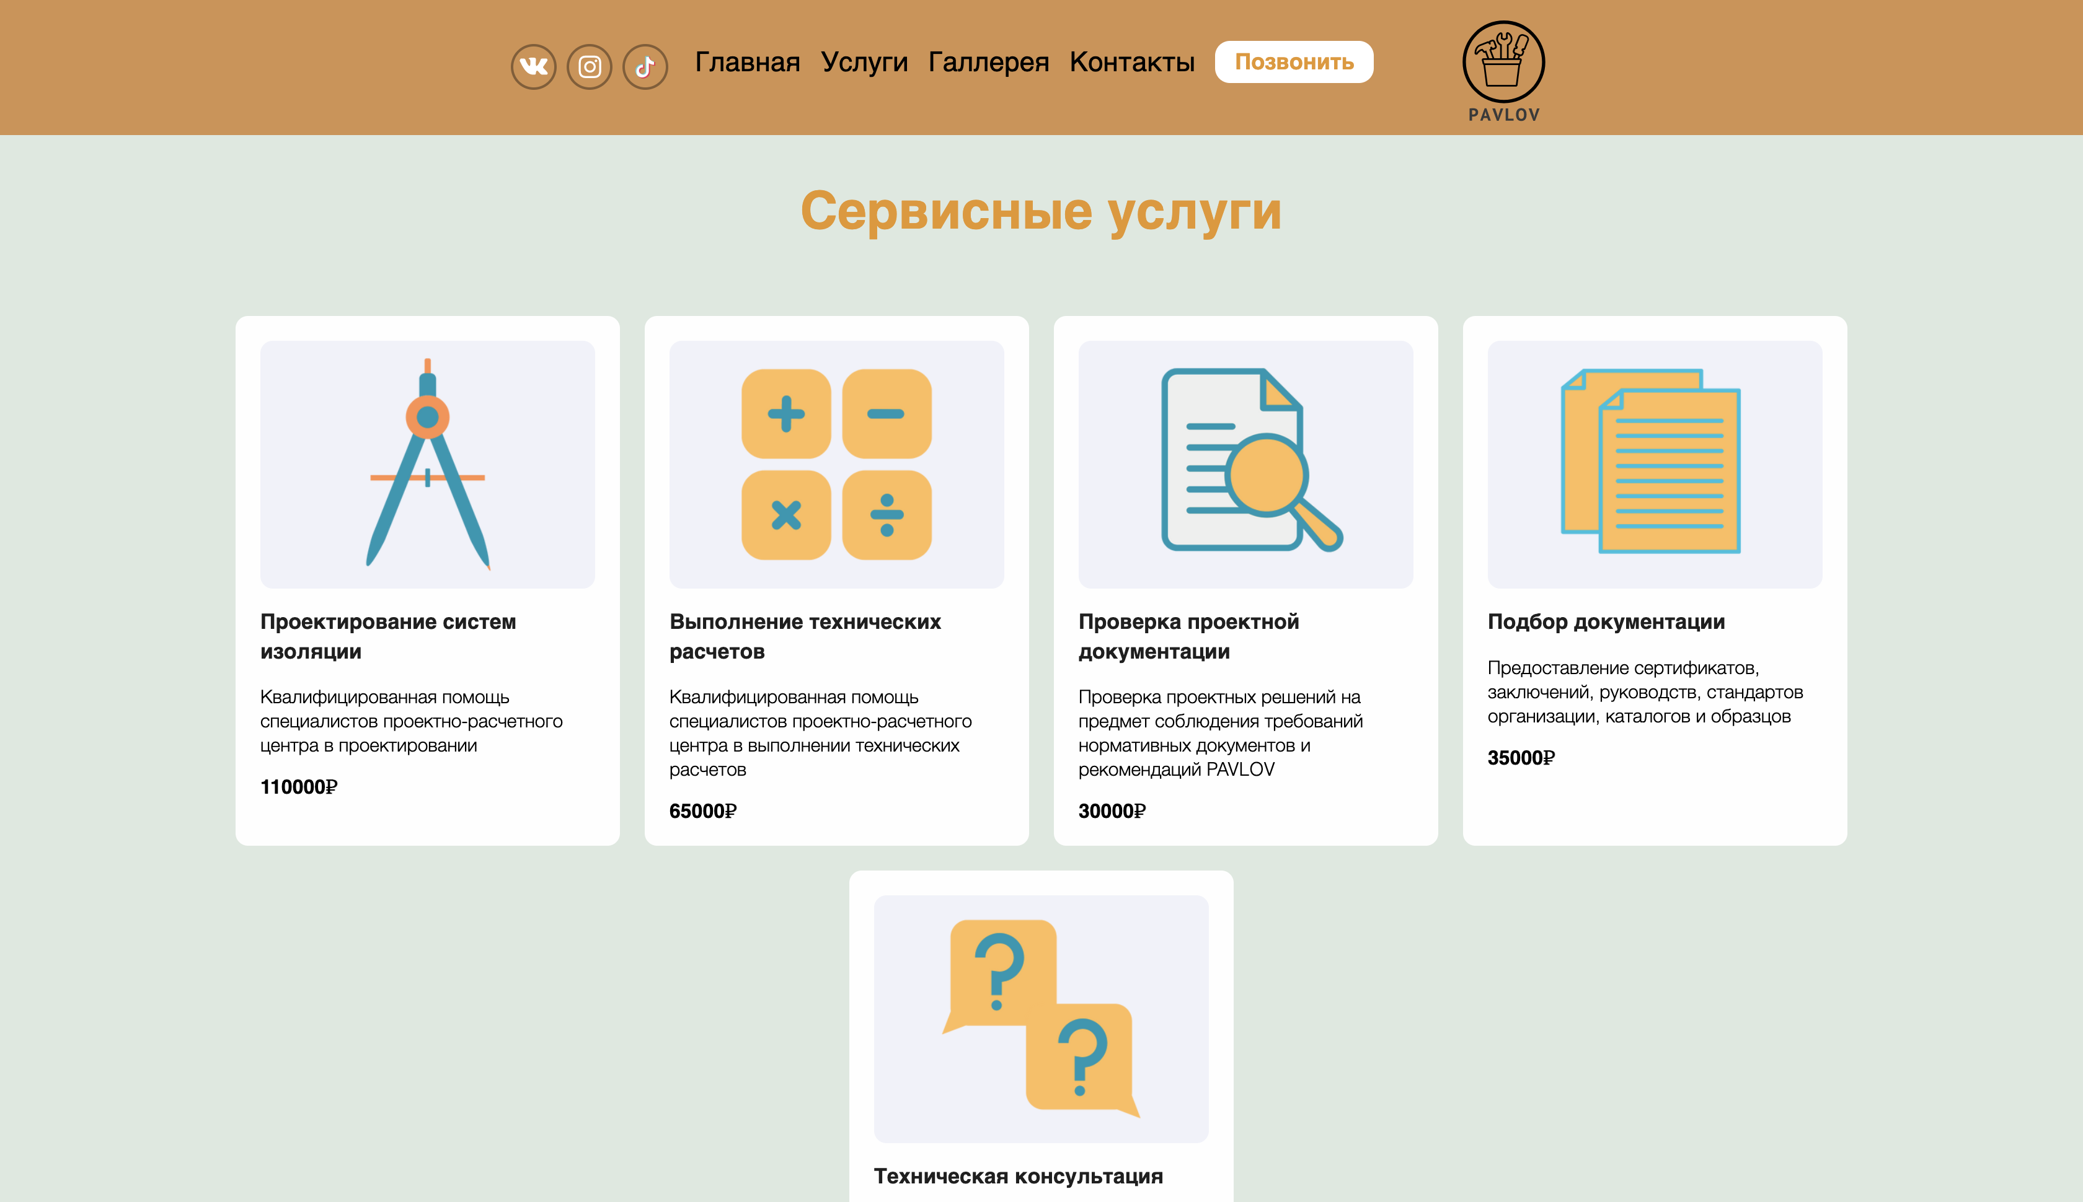The image size is (2083, 1202).
Task: Click the stacked documents image
Action: coord(1655,465)
